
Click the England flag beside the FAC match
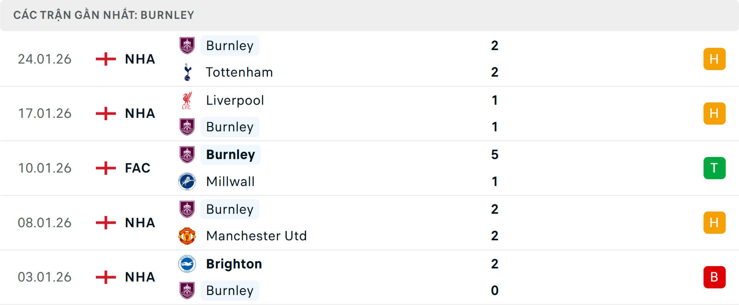click(105, 168)
